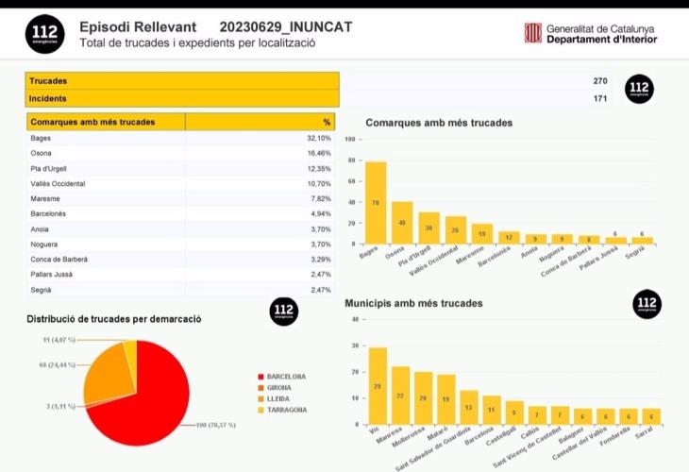Click the 112 badge above the pie legend
Viewport: 689px width, 472px height.
(x=284, y=311)
